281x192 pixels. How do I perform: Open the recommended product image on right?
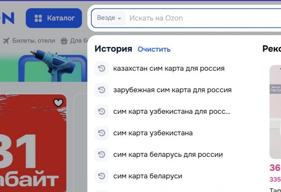click(275, 112)
